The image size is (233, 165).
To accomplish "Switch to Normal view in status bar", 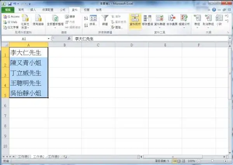I will 174,161.
